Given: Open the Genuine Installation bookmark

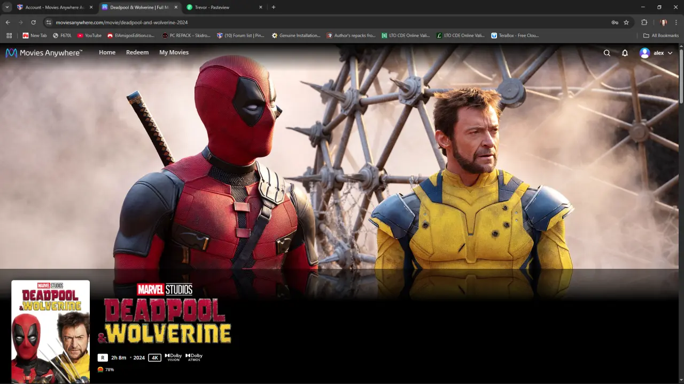Looking at the screenshot, I should (x=296, y=36).
